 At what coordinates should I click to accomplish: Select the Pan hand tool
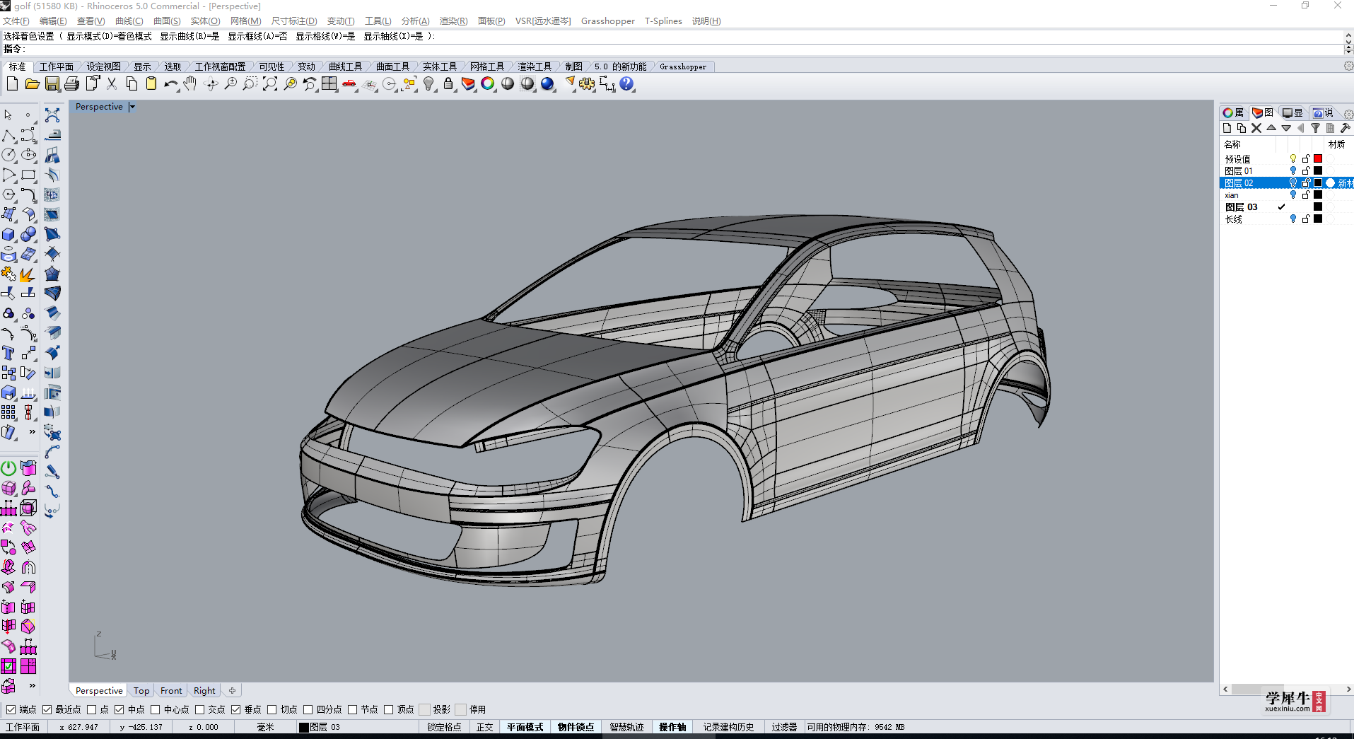[190, 84]
